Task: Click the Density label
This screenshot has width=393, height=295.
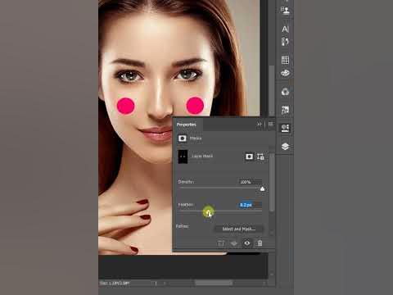Action: [x=186, y=182]
